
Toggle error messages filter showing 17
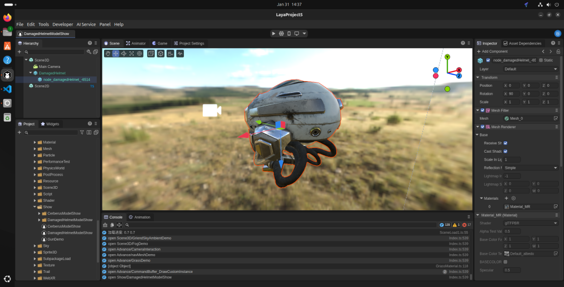(466, 225)
